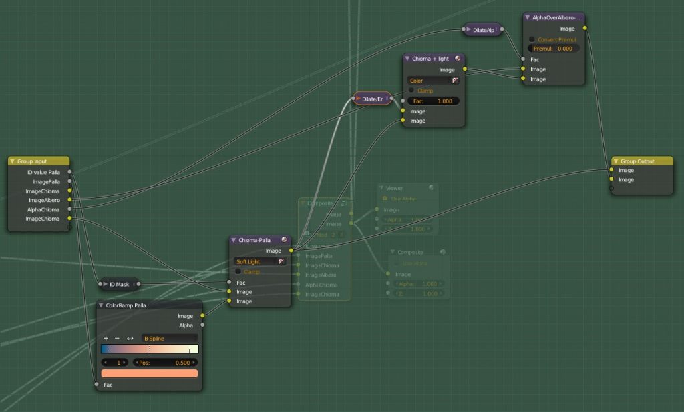This screenshot has height=412, width=684.
Task: Enable Clamp in the Chioma + light node
Action: (411, 90)
